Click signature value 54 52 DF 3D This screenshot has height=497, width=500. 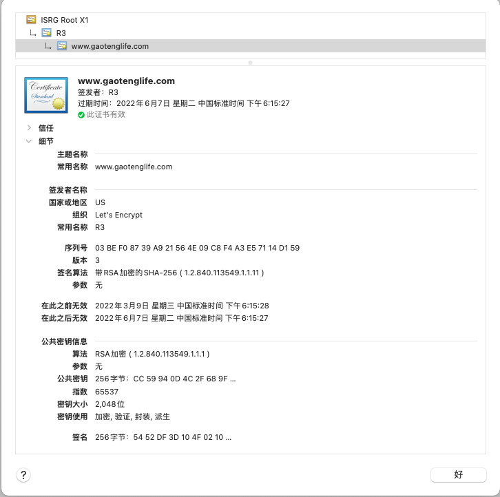coord(163,437)
